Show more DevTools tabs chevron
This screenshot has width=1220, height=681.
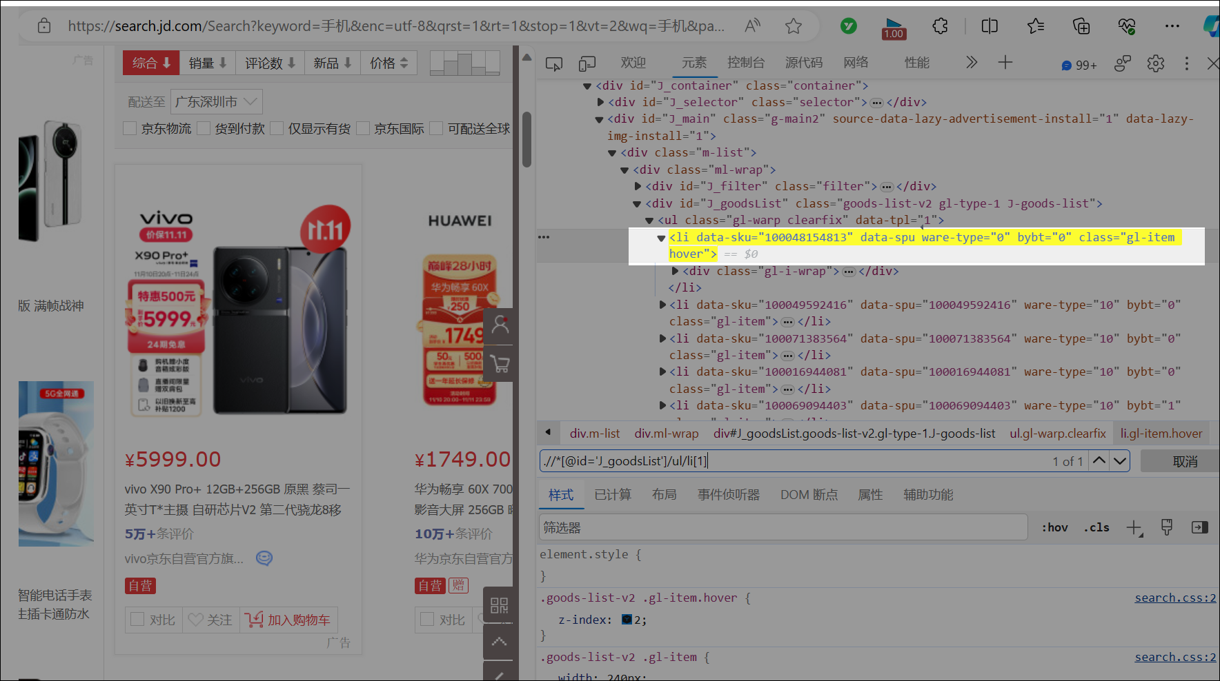click(x=972, y=63)
